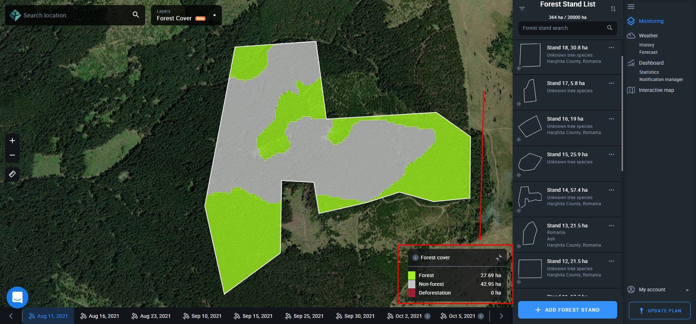Open the filter icon in Forest Stand List
696x324 pixels.
click(522, 9)
